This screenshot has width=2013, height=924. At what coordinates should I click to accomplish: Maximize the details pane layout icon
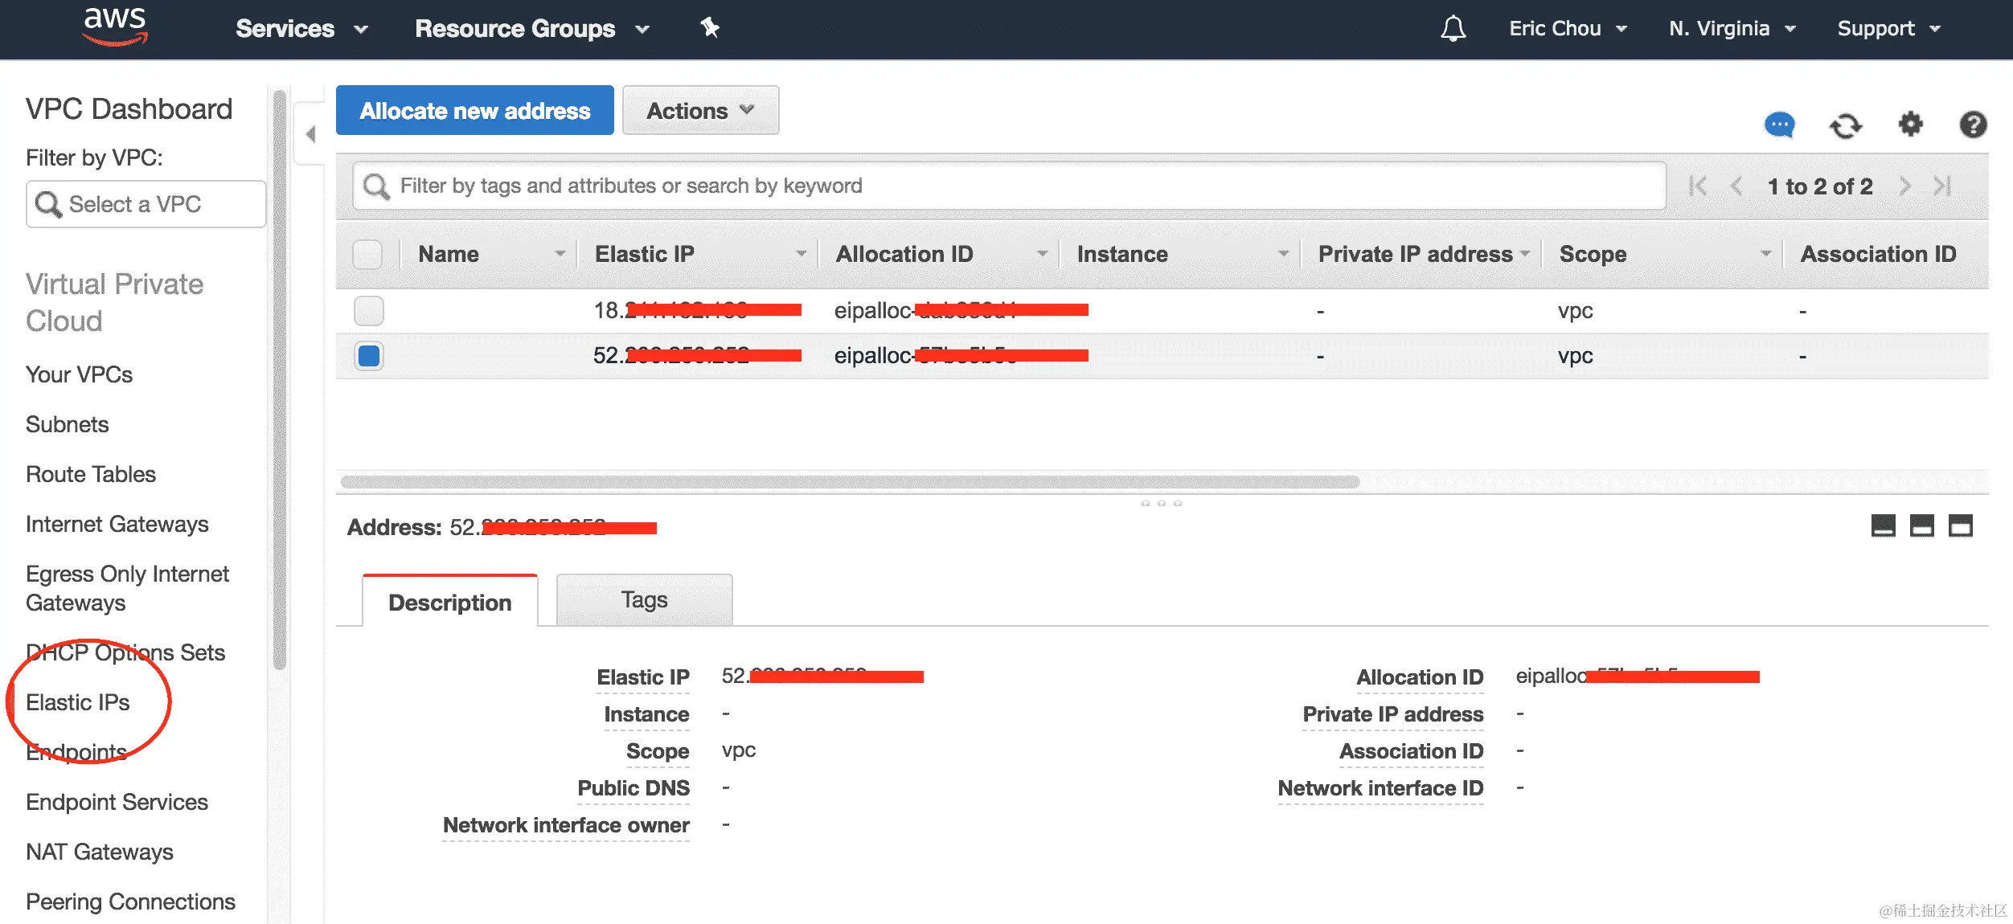[x=1960, y=526]
